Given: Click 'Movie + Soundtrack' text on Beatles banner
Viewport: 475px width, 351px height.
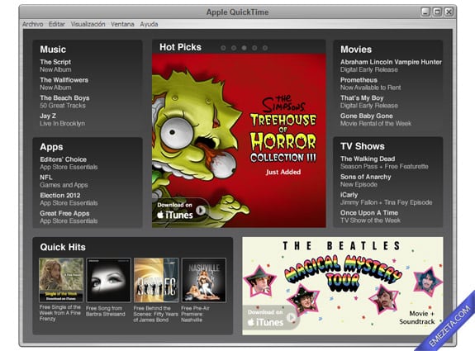Looking at the screenshot, I should 417,317.
